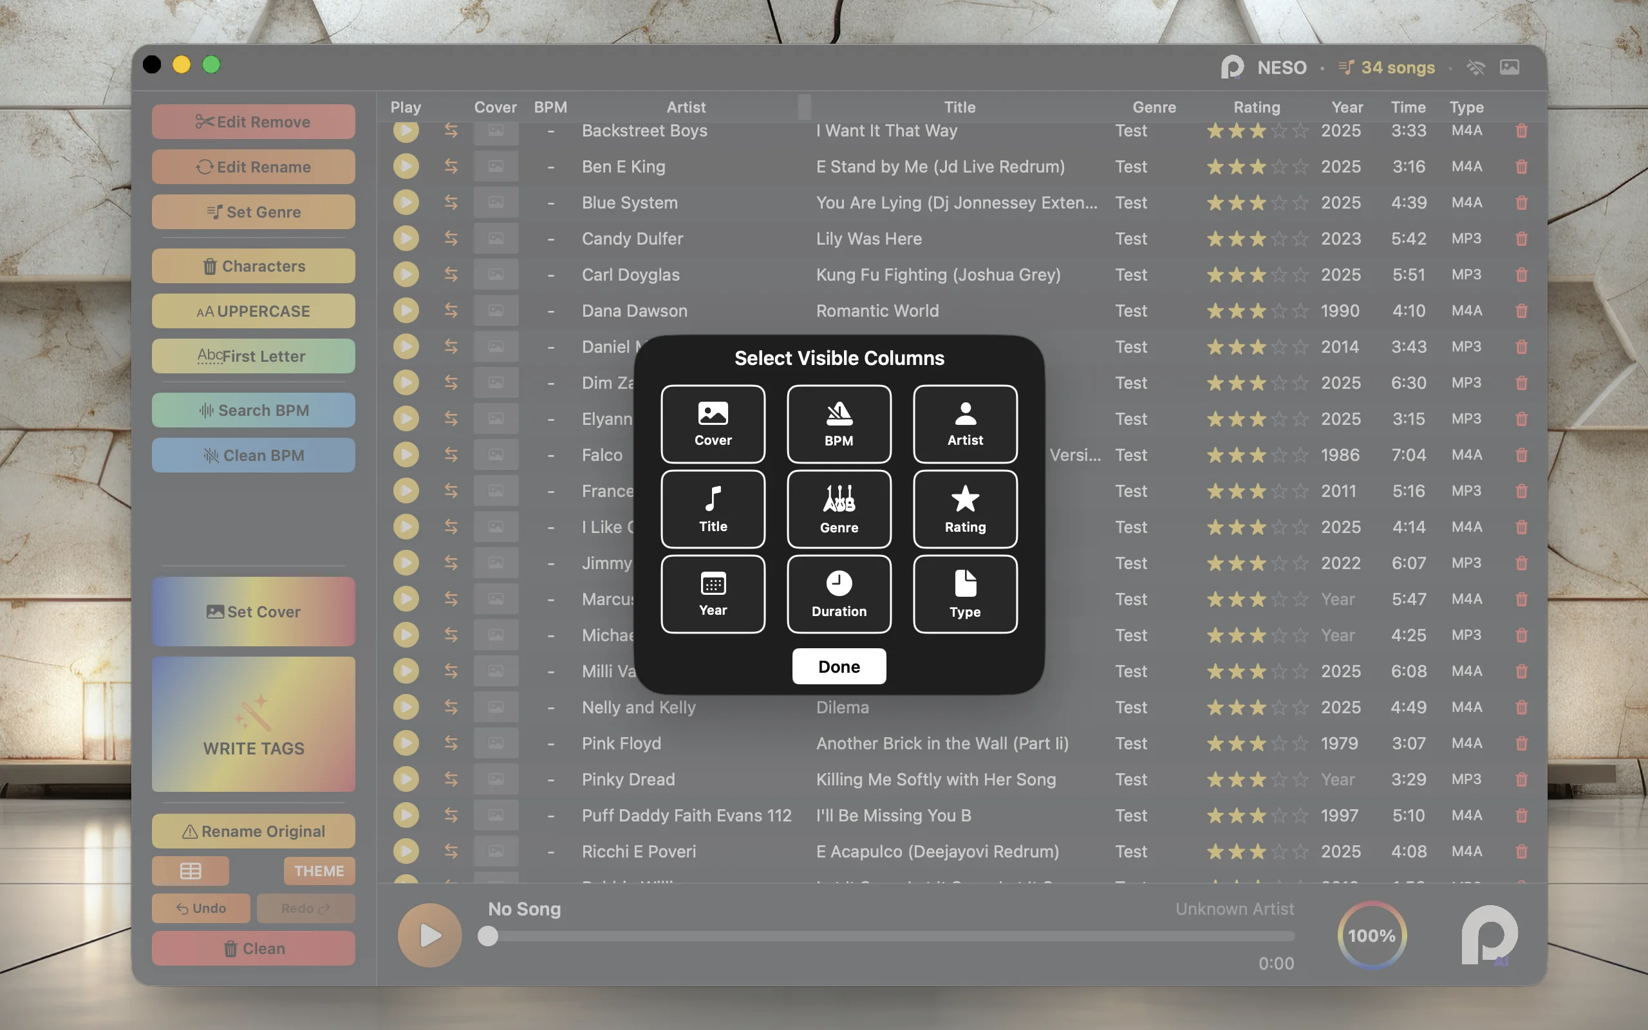Image resolution: width=1648 pixels, height=1030 pixels.
Task: Click the swap arrows icon for Blue System
Action: point(451,202)
